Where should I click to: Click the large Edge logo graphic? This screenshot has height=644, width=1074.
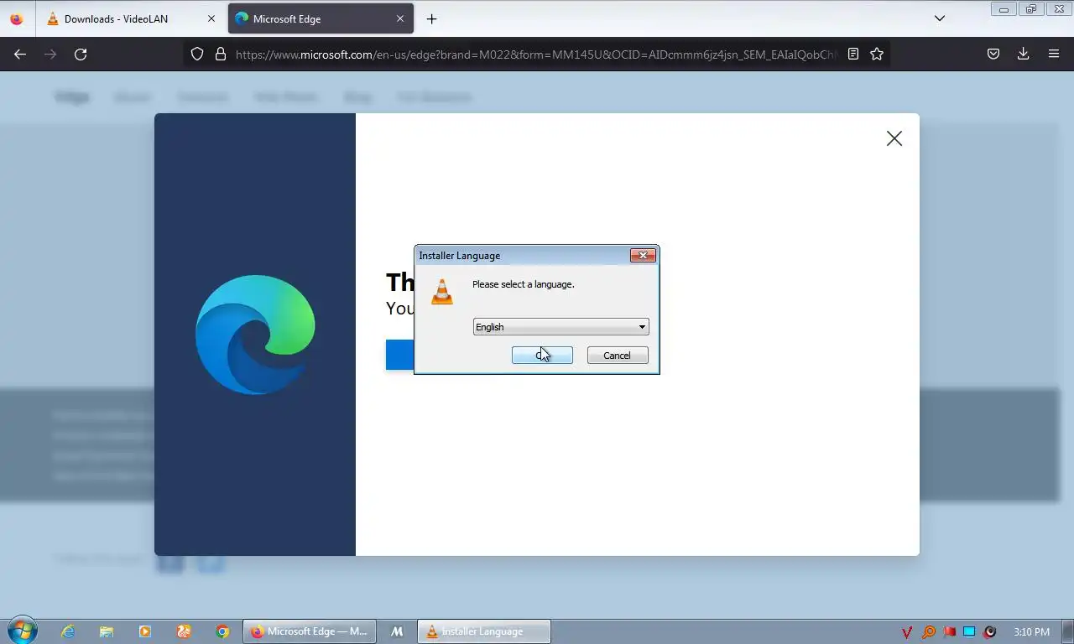pyautogui.click(x=255, y=335)
